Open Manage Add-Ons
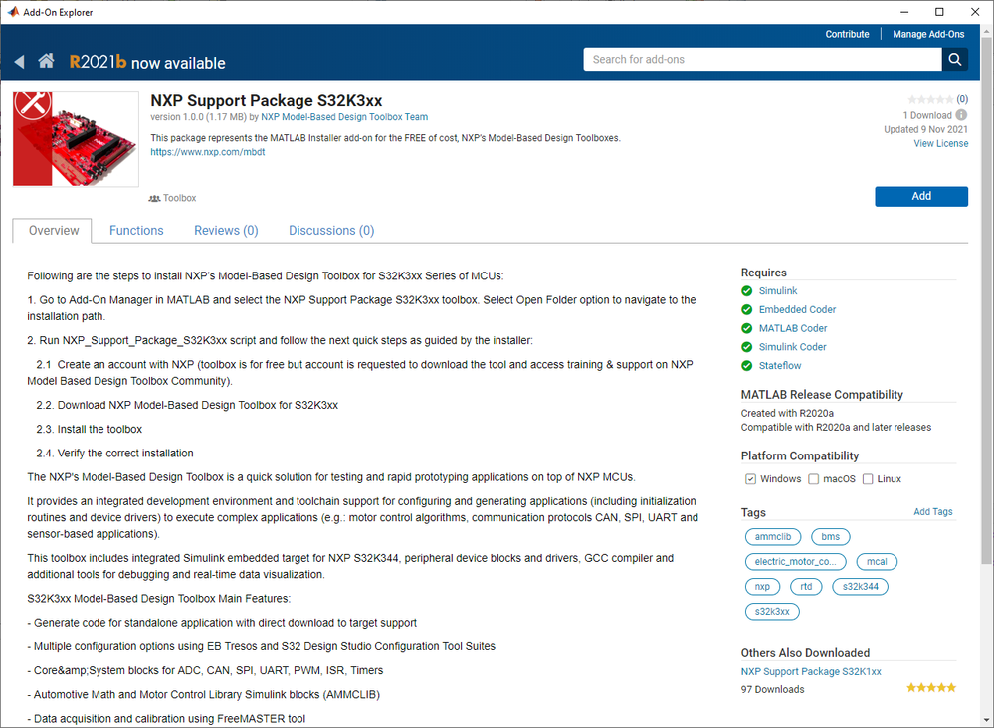 click(x=928, y=34)
